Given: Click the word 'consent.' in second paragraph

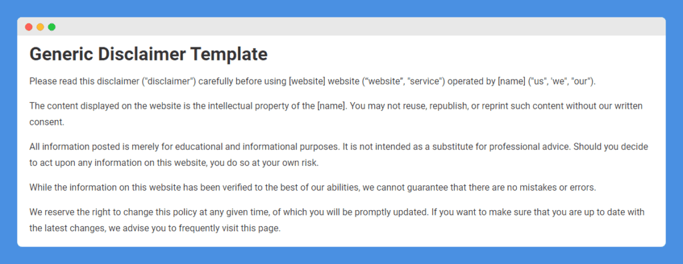Looking at the screenshot, I should point(47,122).
